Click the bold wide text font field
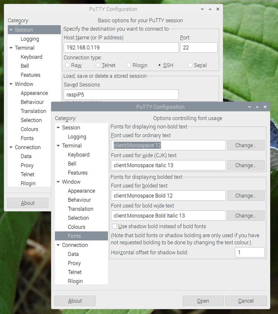The height and width of the screenshot is (314, 278). (x=168, y=216)
